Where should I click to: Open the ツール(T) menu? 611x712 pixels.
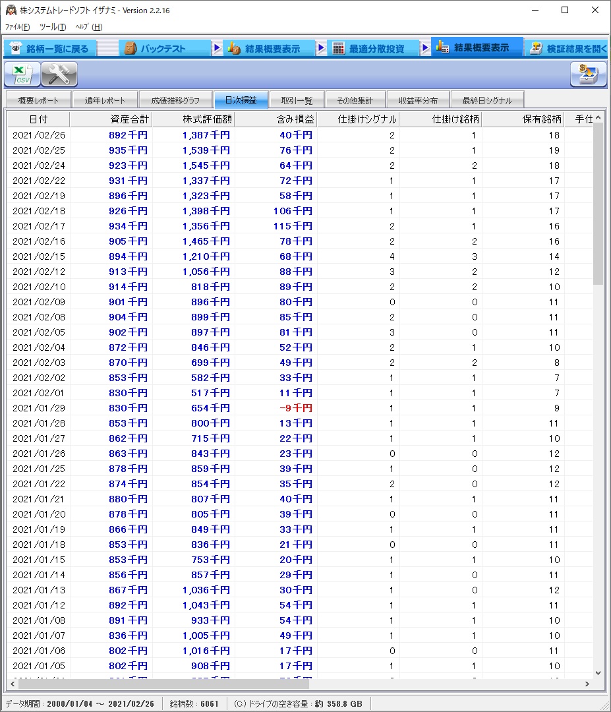click(53, 27)
